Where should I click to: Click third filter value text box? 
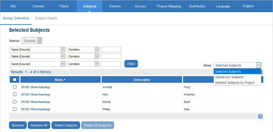(x=111, y=64)
